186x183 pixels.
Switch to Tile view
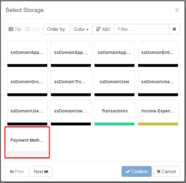pos(15,29)
